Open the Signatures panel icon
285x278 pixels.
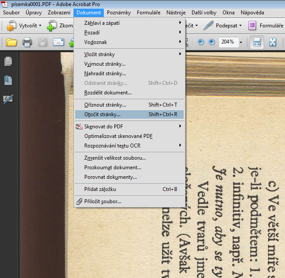[x=8, y=100]
